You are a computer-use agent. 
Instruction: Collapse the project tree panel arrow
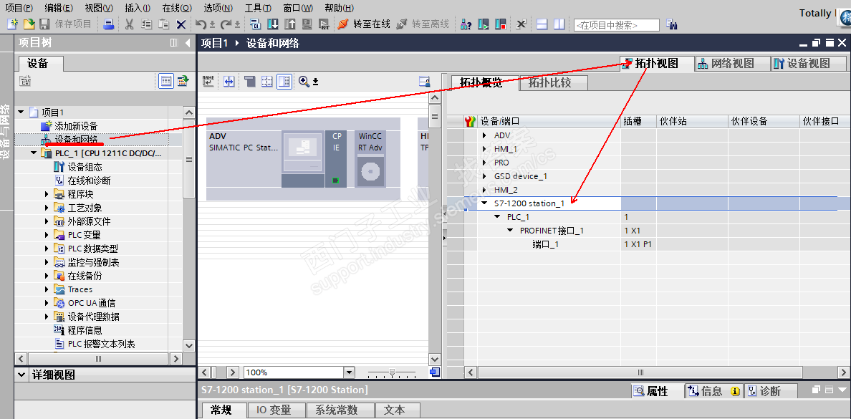[x=188, y=43]
